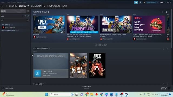
Task: Open the RAJNAGESH1013 profile tab
Action: (57, 6)
